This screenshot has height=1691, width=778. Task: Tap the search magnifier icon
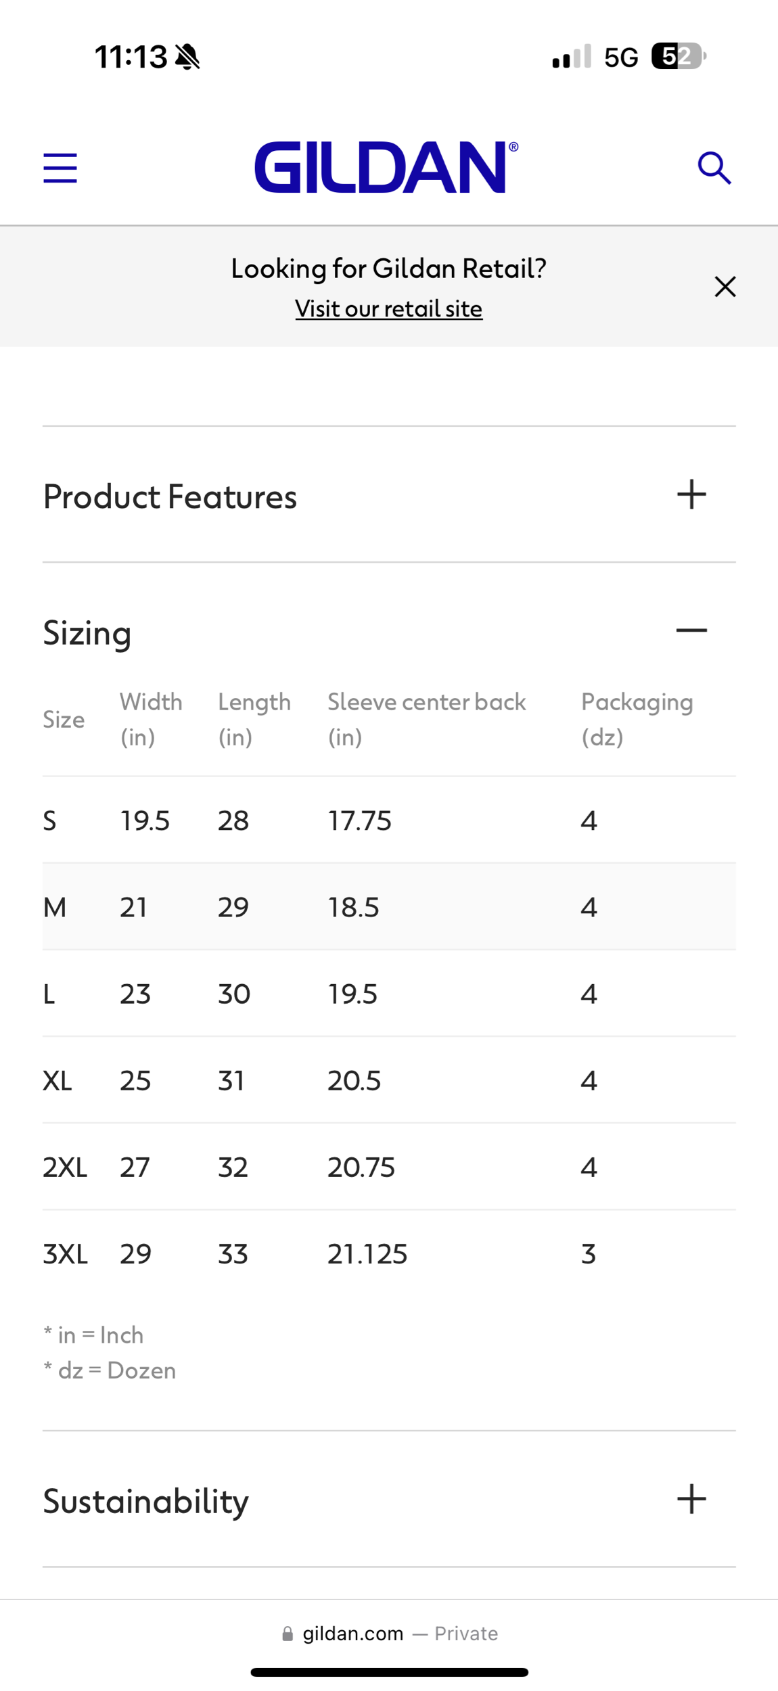point(714,168)
